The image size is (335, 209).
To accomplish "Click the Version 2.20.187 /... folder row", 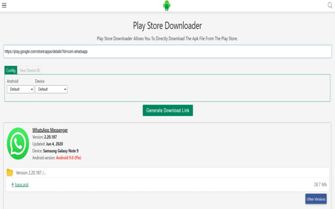I will tap(167, 172).
